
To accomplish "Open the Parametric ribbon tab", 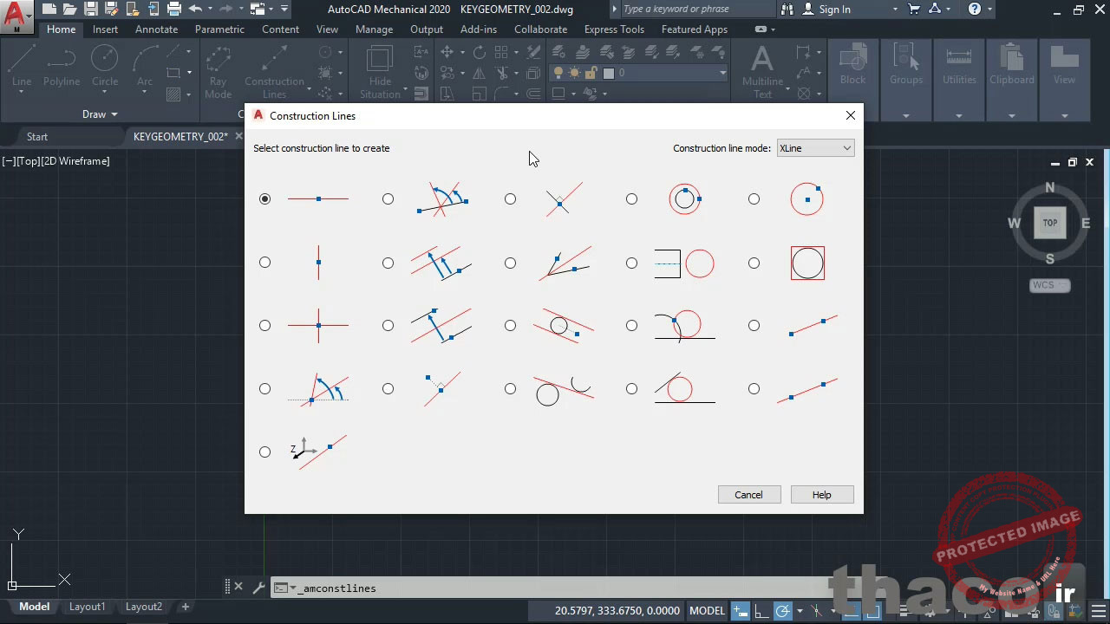I will [x=219, y=29].
